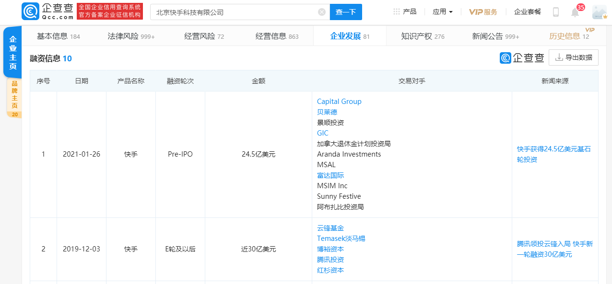Open news link 腾讯领投云锋入局
The height and width of the screenshot is (284, 612).
coord(555,249)
